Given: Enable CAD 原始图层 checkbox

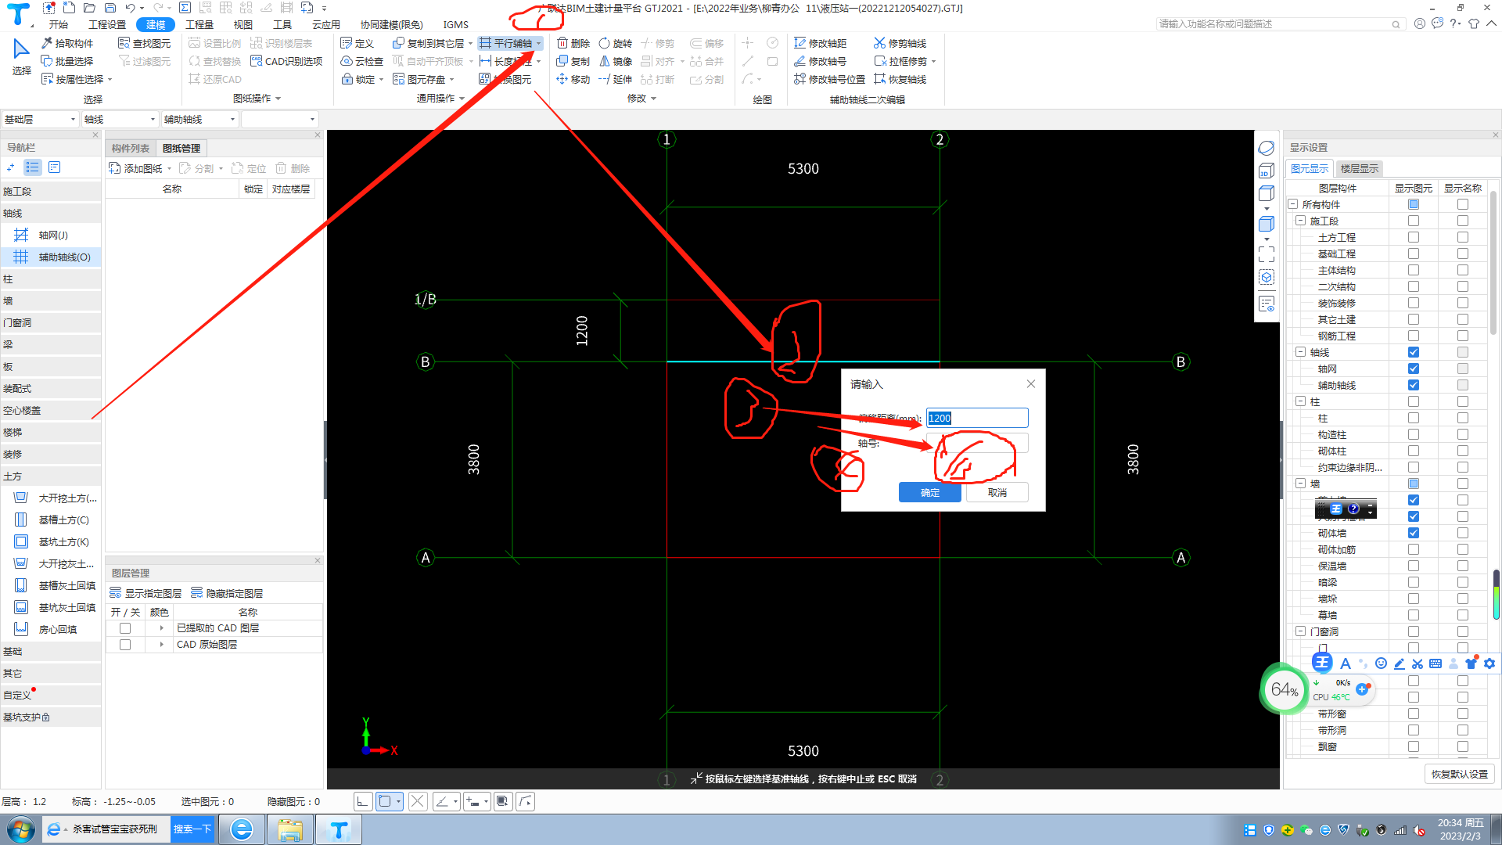Looking at the screenshot, I should tap(125, 645).
